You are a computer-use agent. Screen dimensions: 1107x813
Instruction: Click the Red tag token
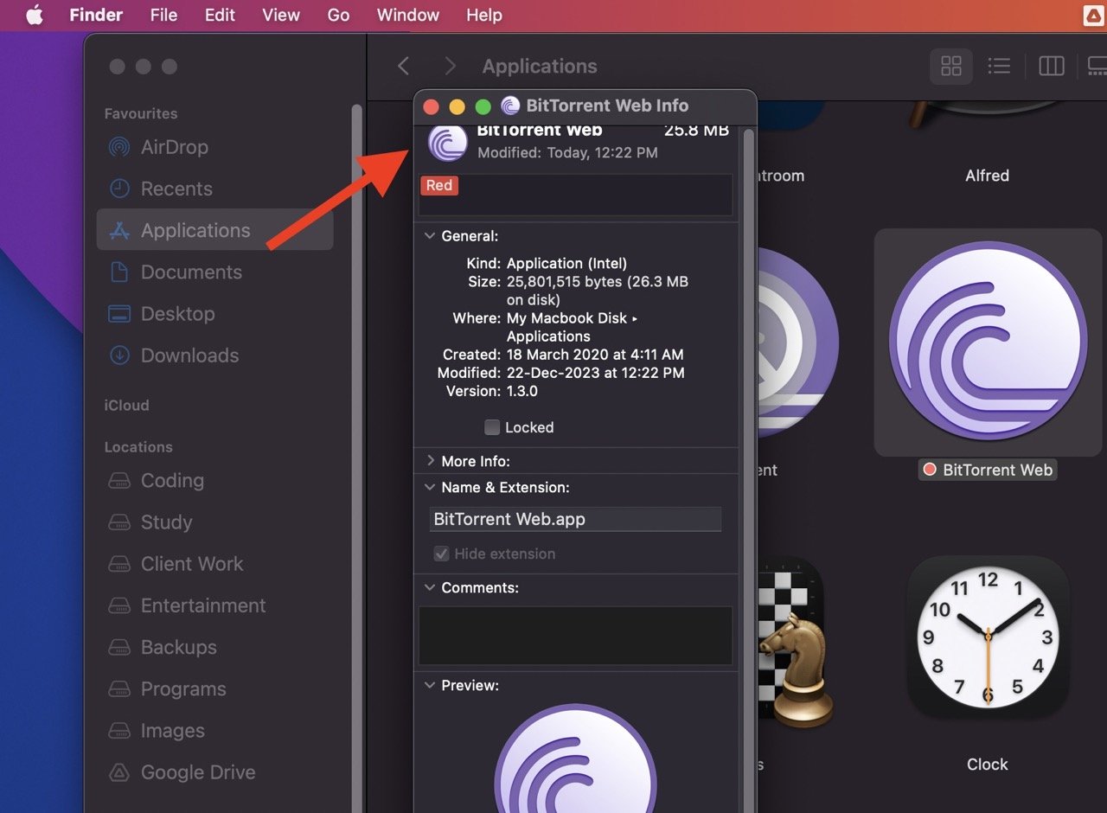tap(438, 185)
